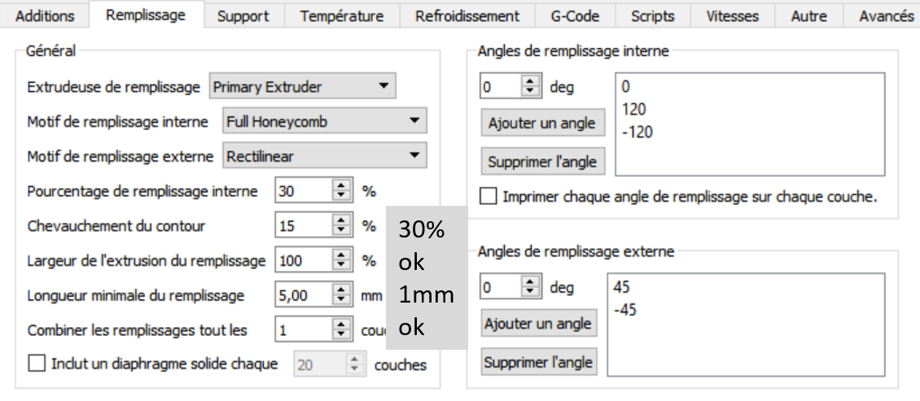Increase Pourcentage de remplissage interne stepper
920x401 pixels.
[x=340, y=187]
